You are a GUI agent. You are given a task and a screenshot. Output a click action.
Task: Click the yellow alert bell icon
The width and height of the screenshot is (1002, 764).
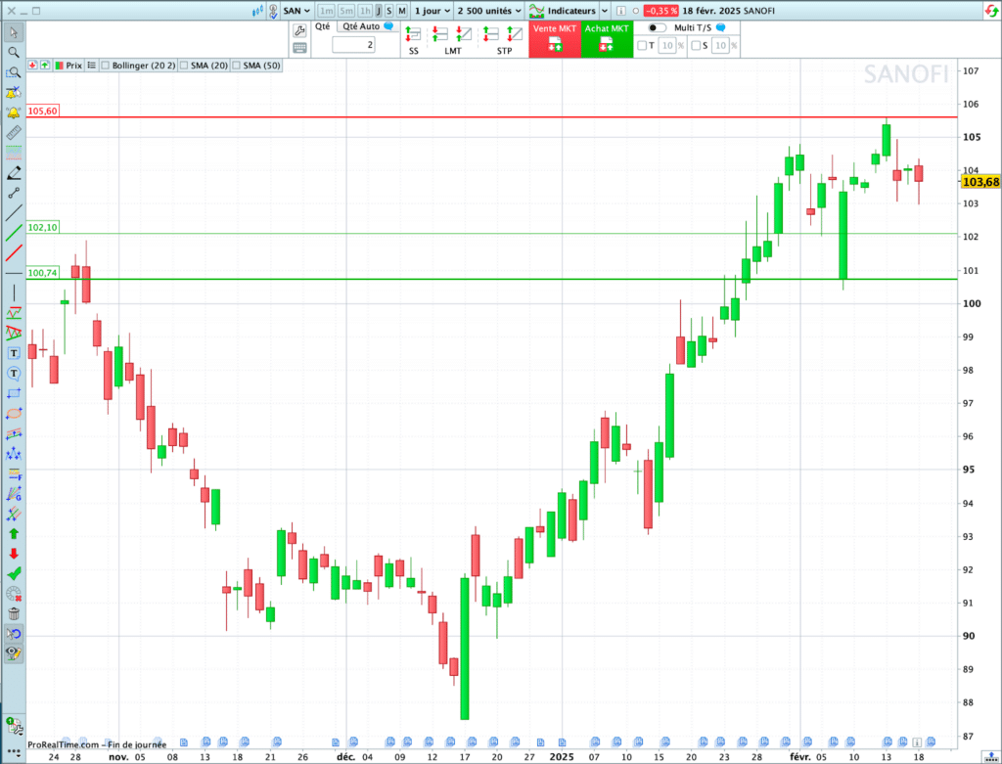pyautogui.click(x=14, y=113)
